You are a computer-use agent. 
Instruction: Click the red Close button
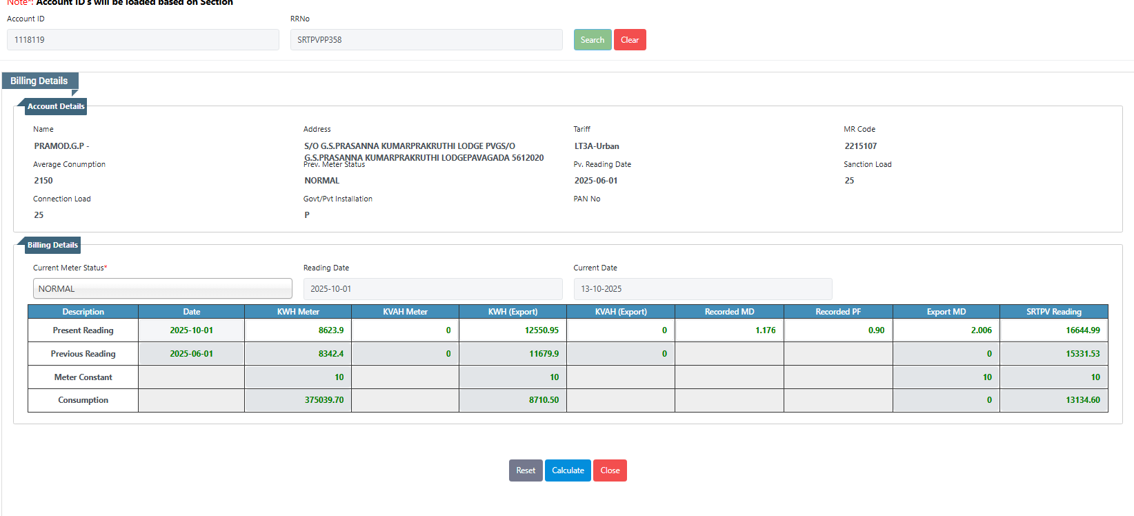pyautogui.click(x=610, y=470)
